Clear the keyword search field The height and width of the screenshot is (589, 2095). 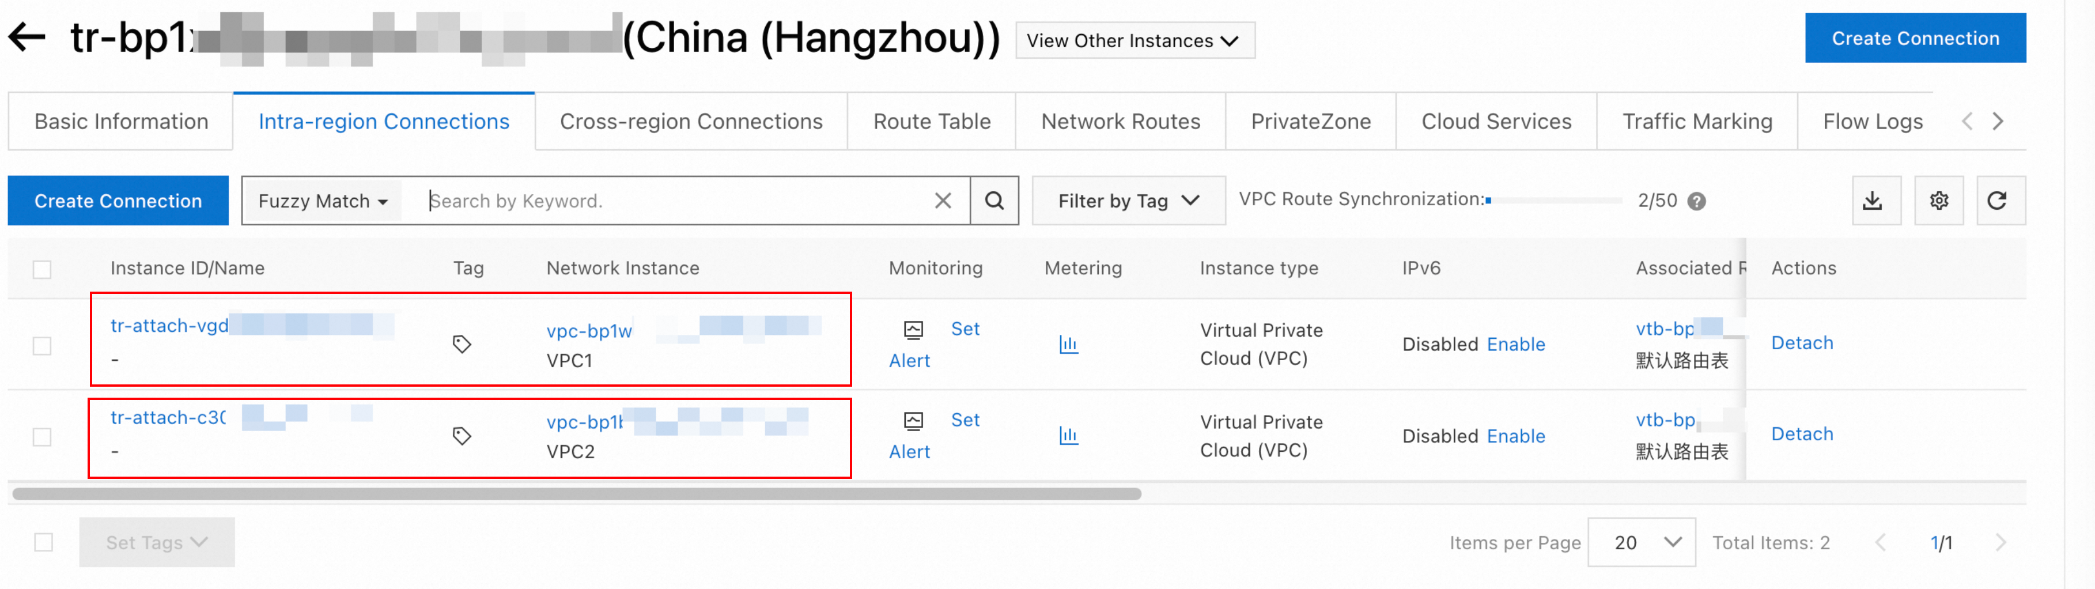tap(943, 201)
